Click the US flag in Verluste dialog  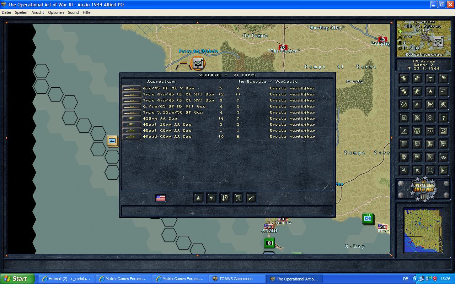pyautogui.click(x=161, y=198)
